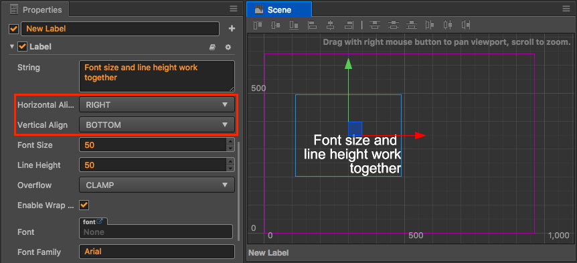Click the Font Family field showing Arial

click(x=157, y=252)
